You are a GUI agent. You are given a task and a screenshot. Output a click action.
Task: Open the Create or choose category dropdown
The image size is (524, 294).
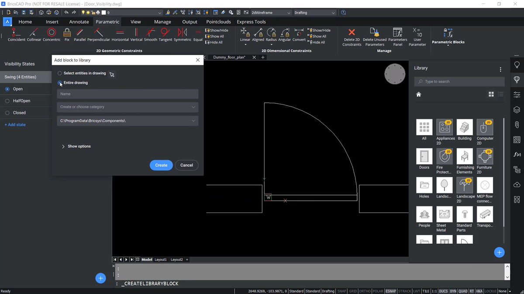pos(127,107)
